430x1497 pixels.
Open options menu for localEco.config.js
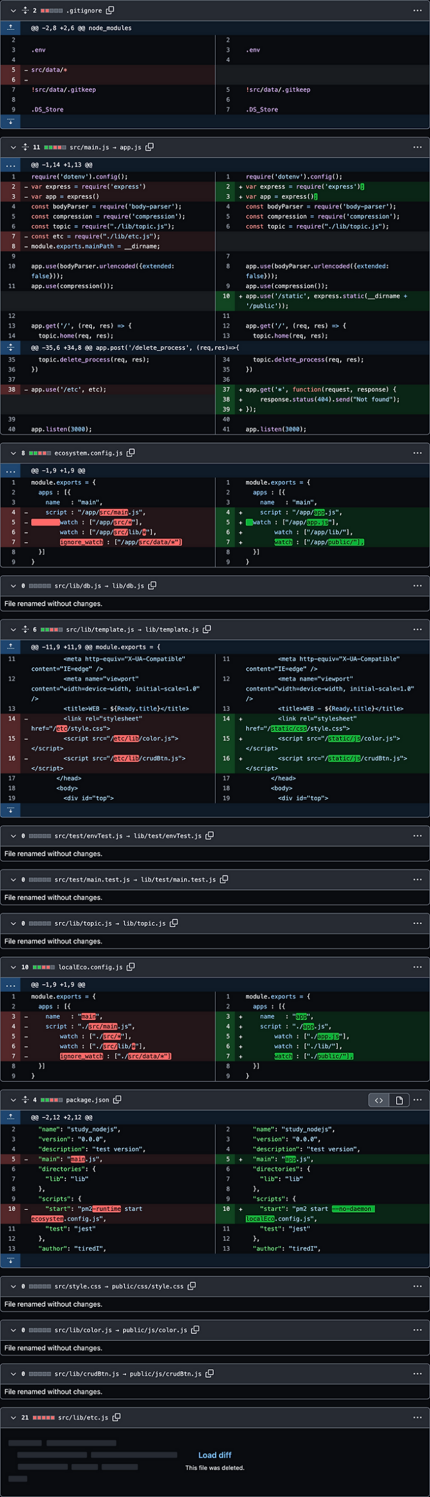pos(417,967)
